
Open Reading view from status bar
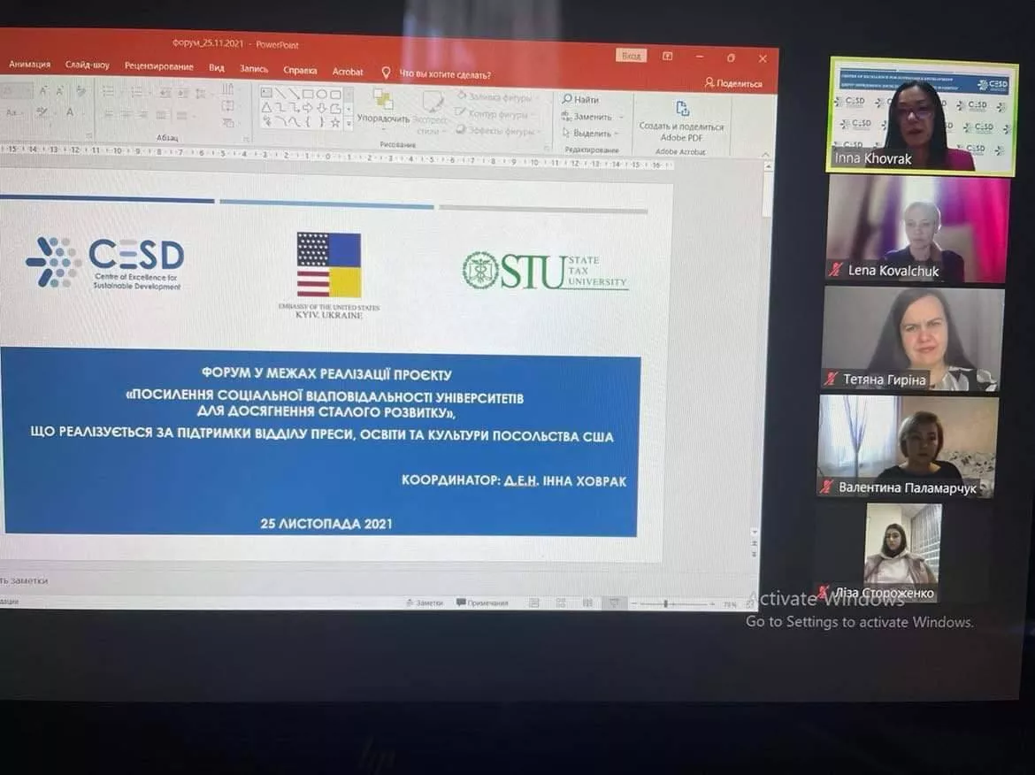[587, 603]
